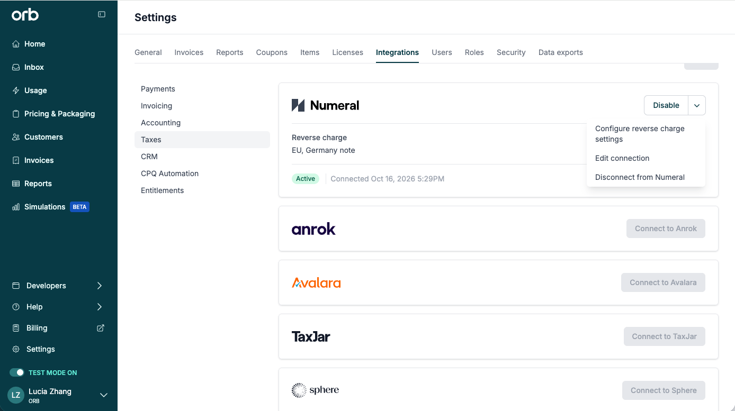Open Billing external link icon
The image size is (735, 411).
tap(101, 328)
